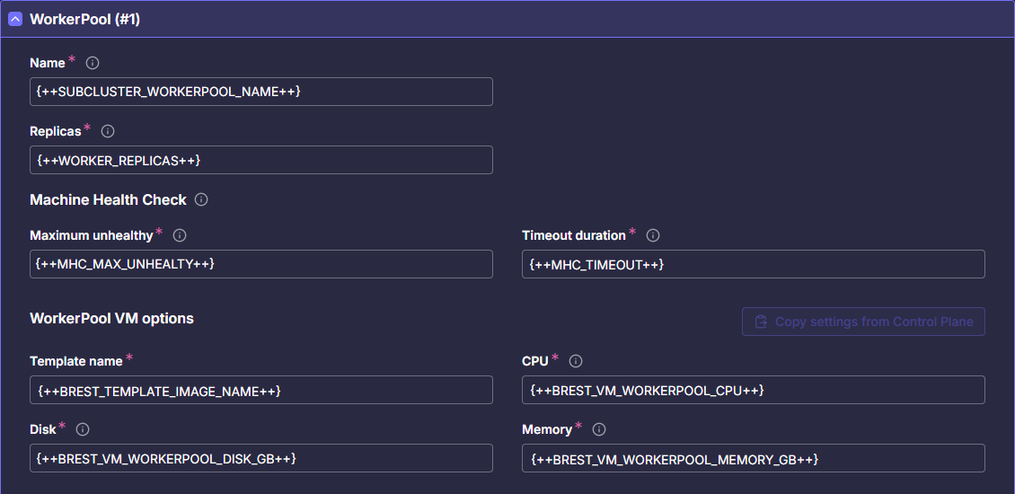
Task: Click the copy icon in Copy settings button
Action: coord(761,322)
